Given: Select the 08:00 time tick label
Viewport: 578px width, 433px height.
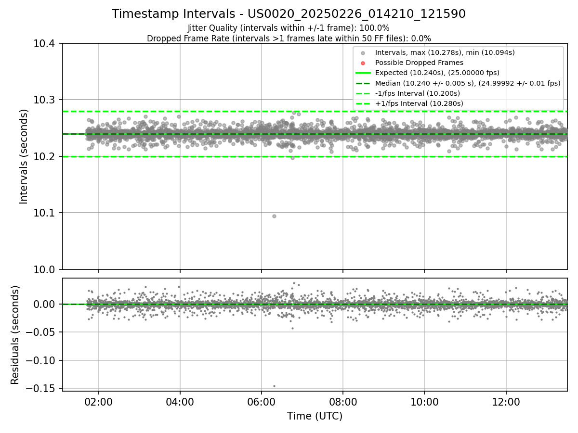Looking at the screenshot, I should click(343, 402).
